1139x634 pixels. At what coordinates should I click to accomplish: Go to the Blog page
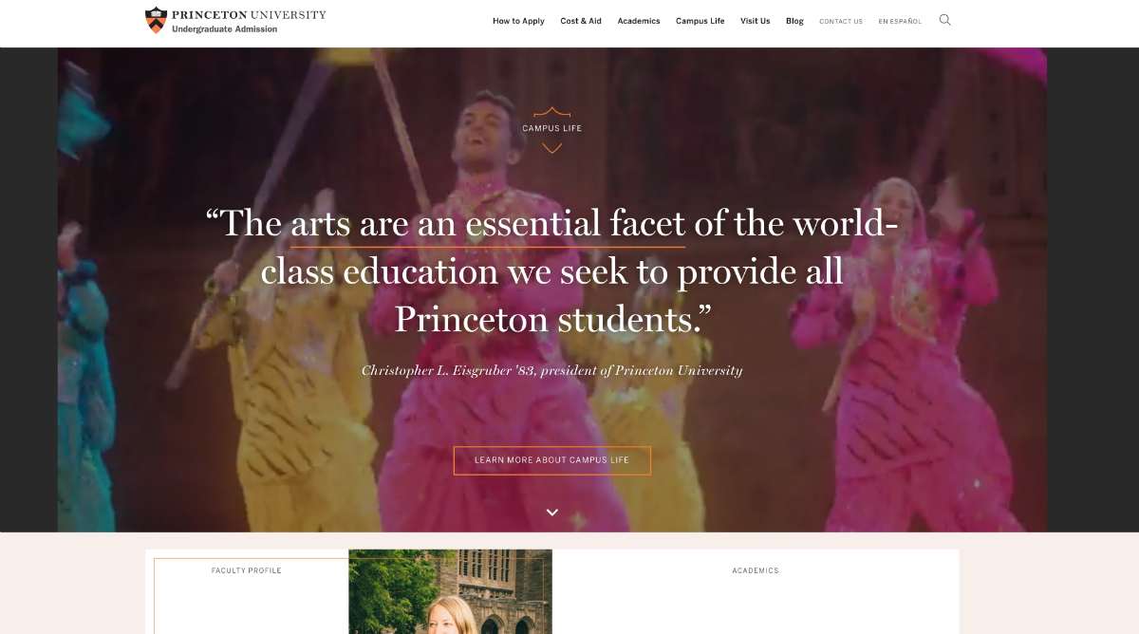[794, 21]
